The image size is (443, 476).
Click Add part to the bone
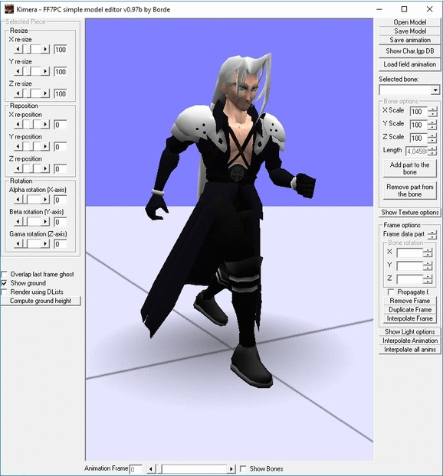point(409,168)
